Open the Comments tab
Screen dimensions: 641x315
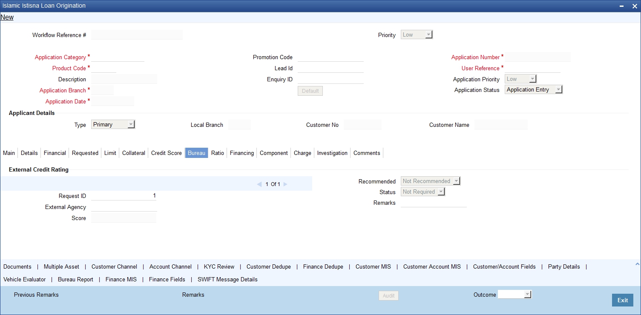(x=367, y=153)
